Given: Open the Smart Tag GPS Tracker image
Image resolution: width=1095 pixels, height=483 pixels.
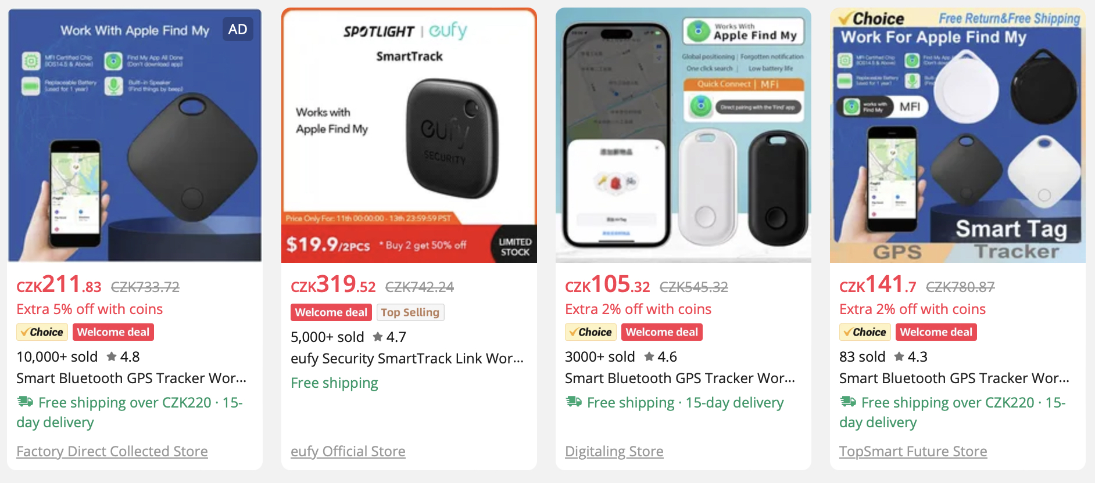Looking at the screenshot, I should click(958, 135).
